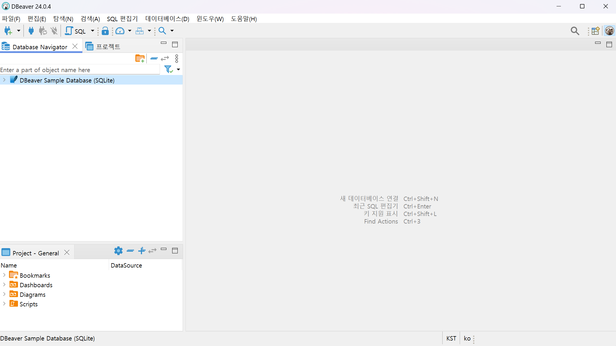The image size is (616, 346).
Task: Open the SQL 편집기 menu
Action: coord(122,19)
